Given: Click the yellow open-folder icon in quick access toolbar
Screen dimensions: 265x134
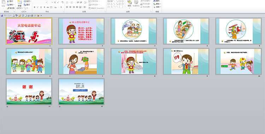Looking at the screenshot, I should tap(19, 16).
